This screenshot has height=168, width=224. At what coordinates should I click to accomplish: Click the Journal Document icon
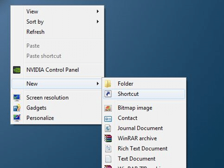pyautogui.click(x=108, y=128)
